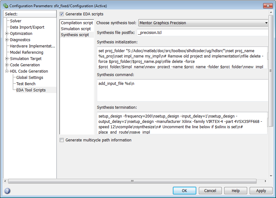Enable Generate multicycle path information
Image resolution: width=276 pixels, height=198 pixels.
click(61, 140)
